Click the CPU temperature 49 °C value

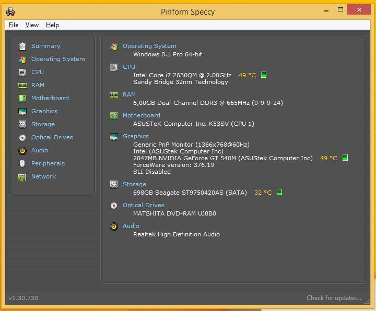(x=247, y=75)
